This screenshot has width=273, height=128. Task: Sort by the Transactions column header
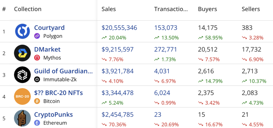pyautogui.click(x=171, y=9)
